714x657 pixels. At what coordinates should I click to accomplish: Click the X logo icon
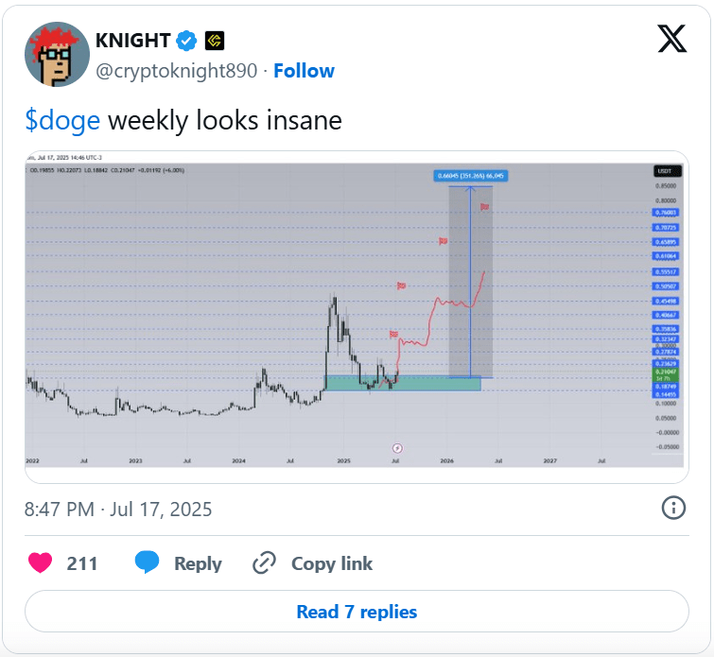[671, 39]
